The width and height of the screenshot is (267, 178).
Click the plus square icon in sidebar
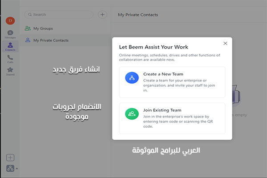10,158
